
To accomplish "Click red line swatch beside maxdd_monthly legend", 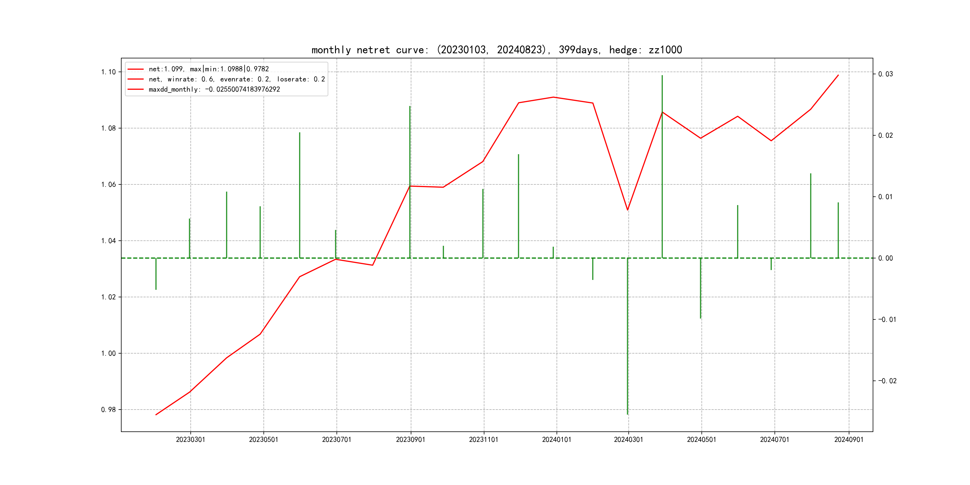I will click(x=136, y=89).
